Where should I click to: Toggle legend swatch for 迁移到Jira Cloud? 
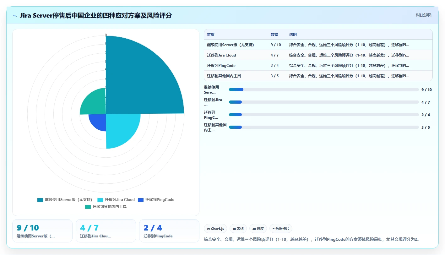coord(100,200)
